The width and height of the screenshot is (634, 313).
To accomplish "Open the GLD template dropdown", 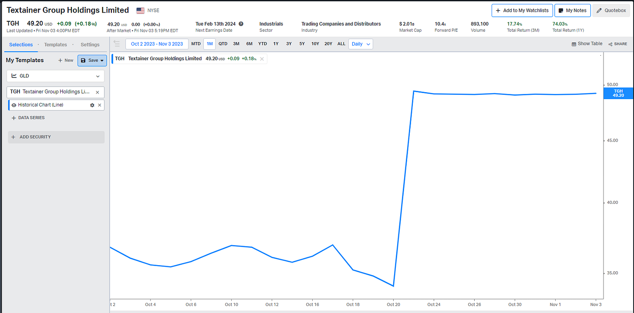I will click(55, 76).
